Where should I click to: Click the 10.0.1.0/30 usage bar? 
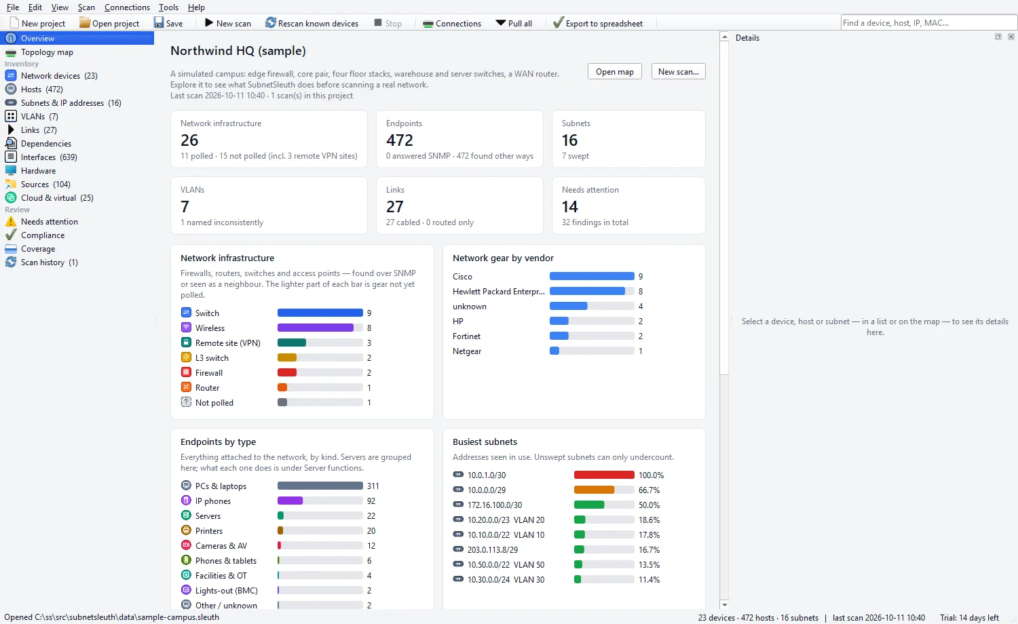[604, 475]
